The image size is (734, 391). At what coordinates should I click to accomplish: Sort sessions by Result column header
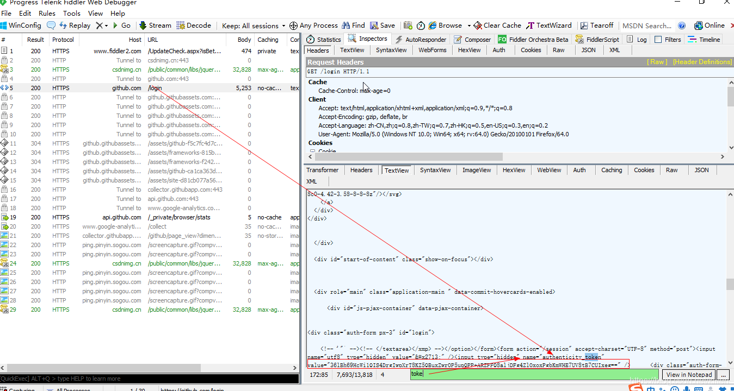coord(36,40)
